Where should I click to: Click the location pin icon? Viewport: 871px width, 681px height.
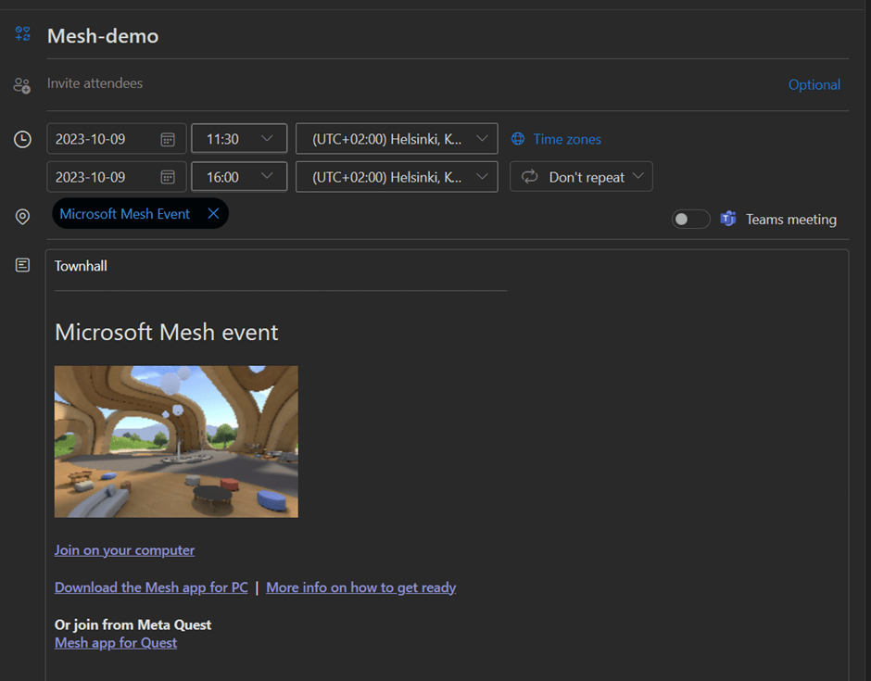pyautogui.click(x=22, y=216)
